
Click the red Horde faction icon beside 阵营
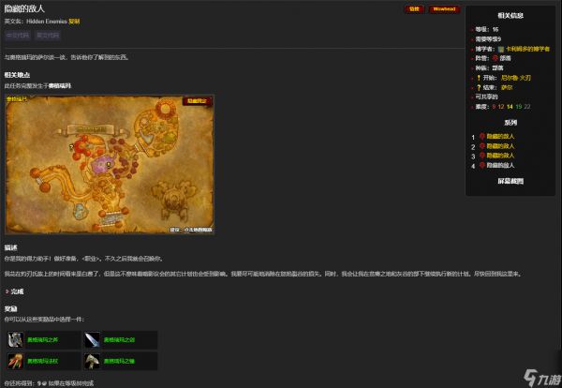click(495, 58)
